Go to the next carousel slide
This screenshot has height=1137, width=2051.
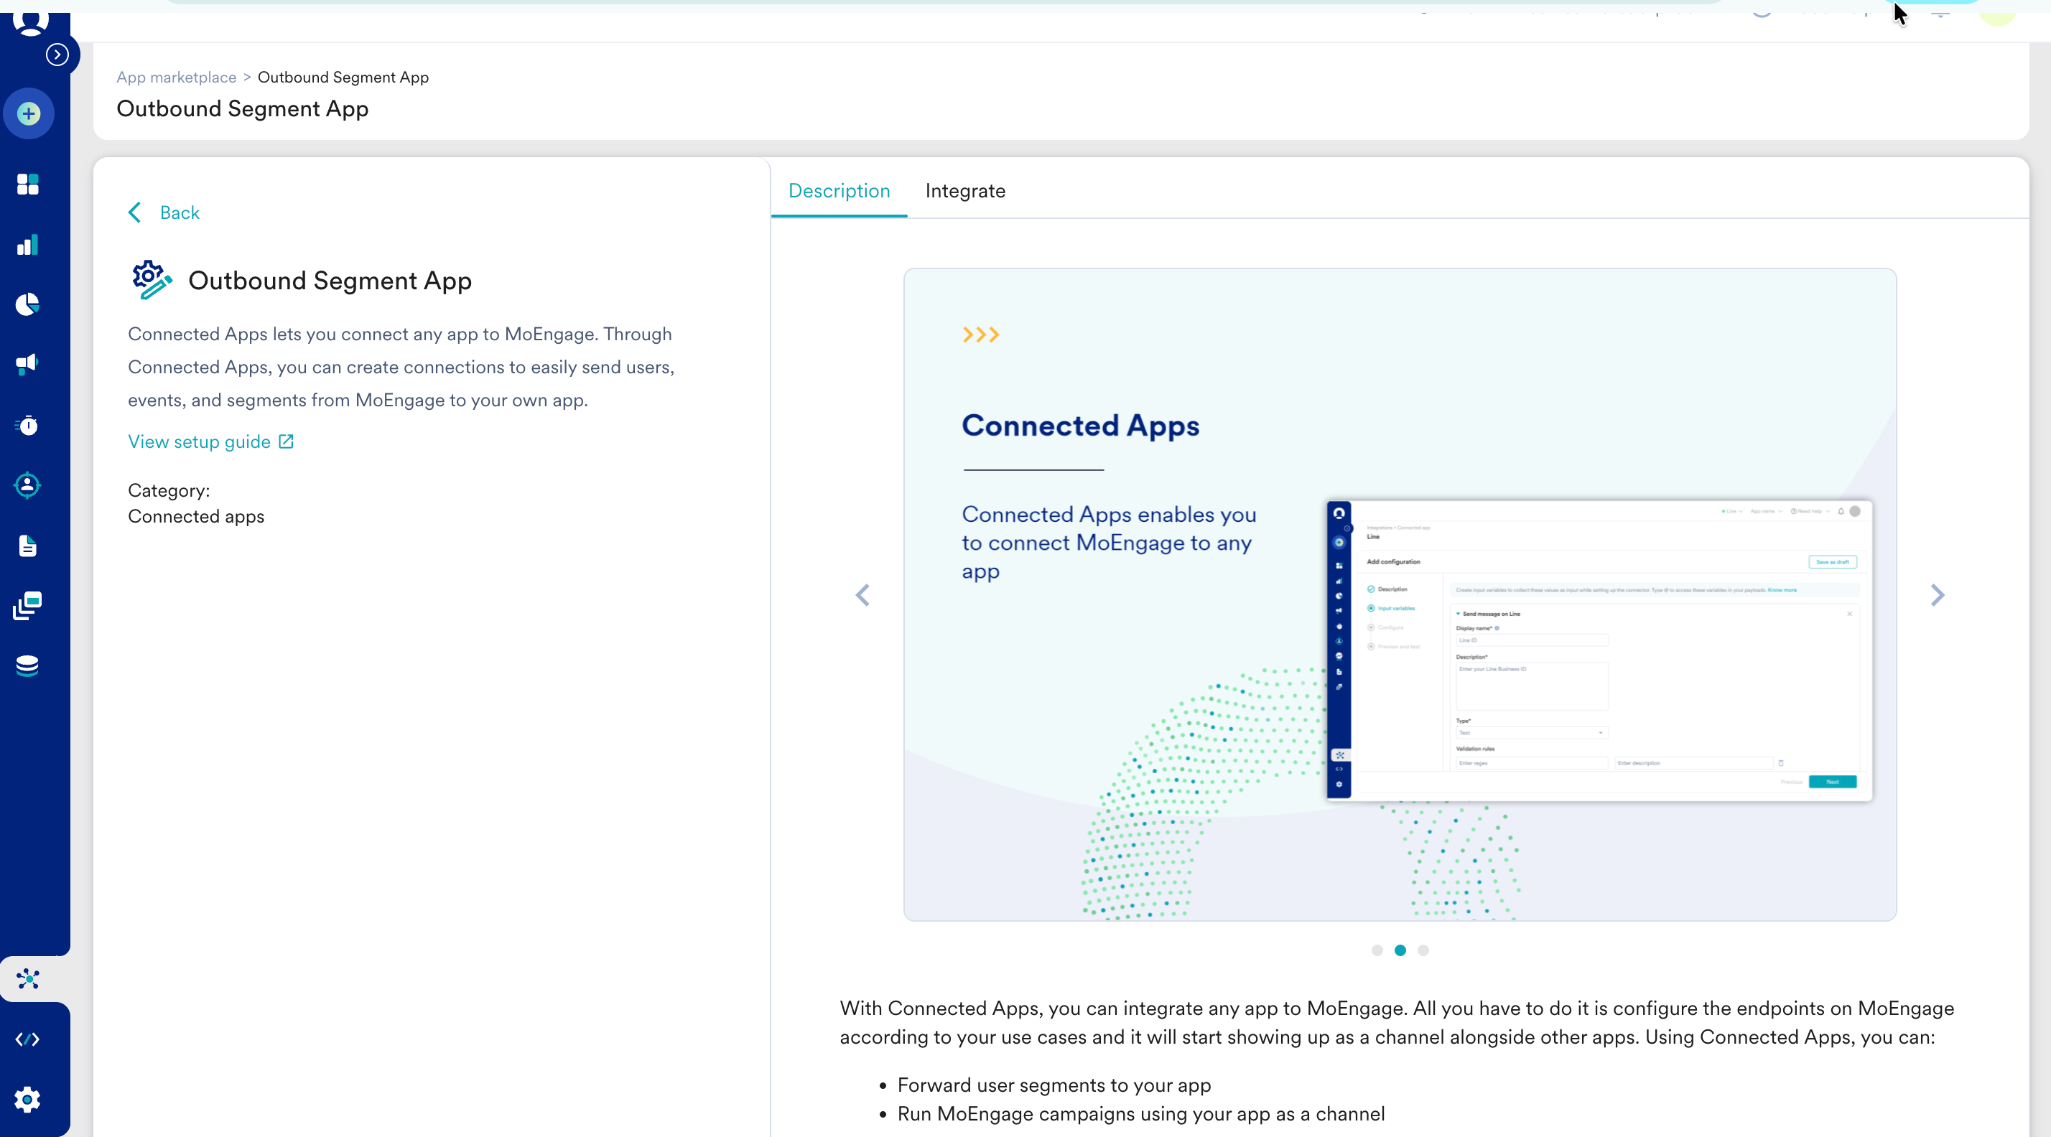(1937, 595)
